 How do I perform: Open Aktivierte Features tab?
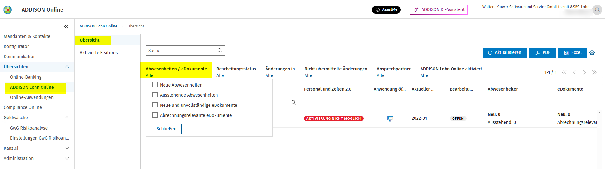click(x=99, y=53)
